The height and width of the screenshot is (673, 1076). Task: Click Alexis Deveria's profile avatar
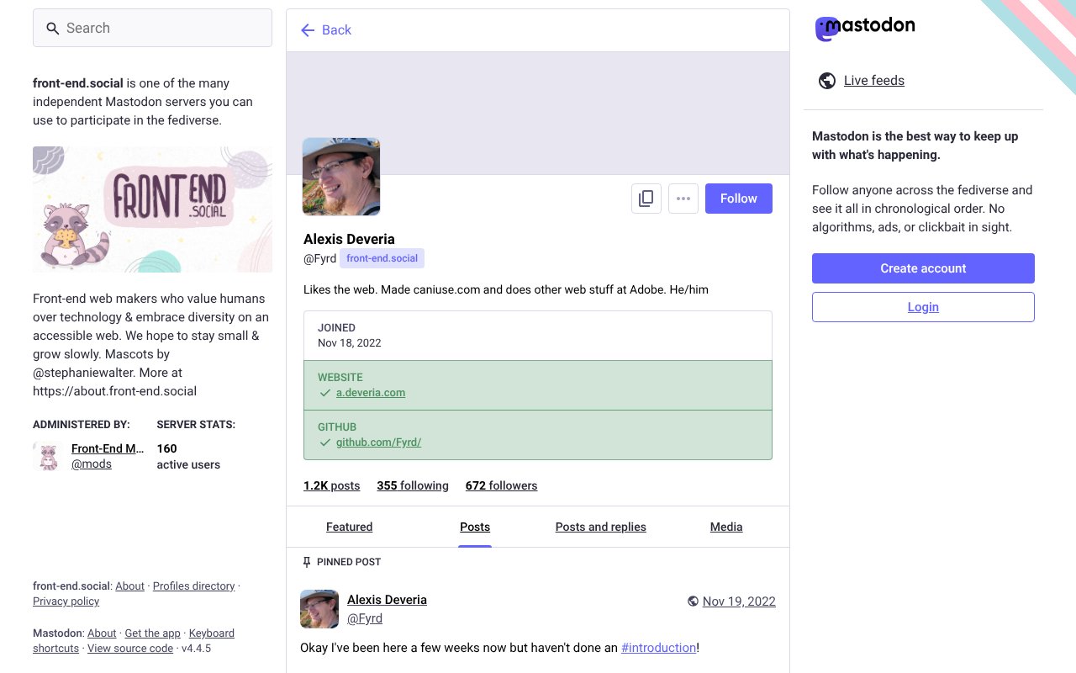point(341,177)
